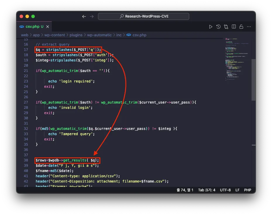The image size is (272, 215).
Task: Toggle LF end of line sequence
Action: pos(237,190)
